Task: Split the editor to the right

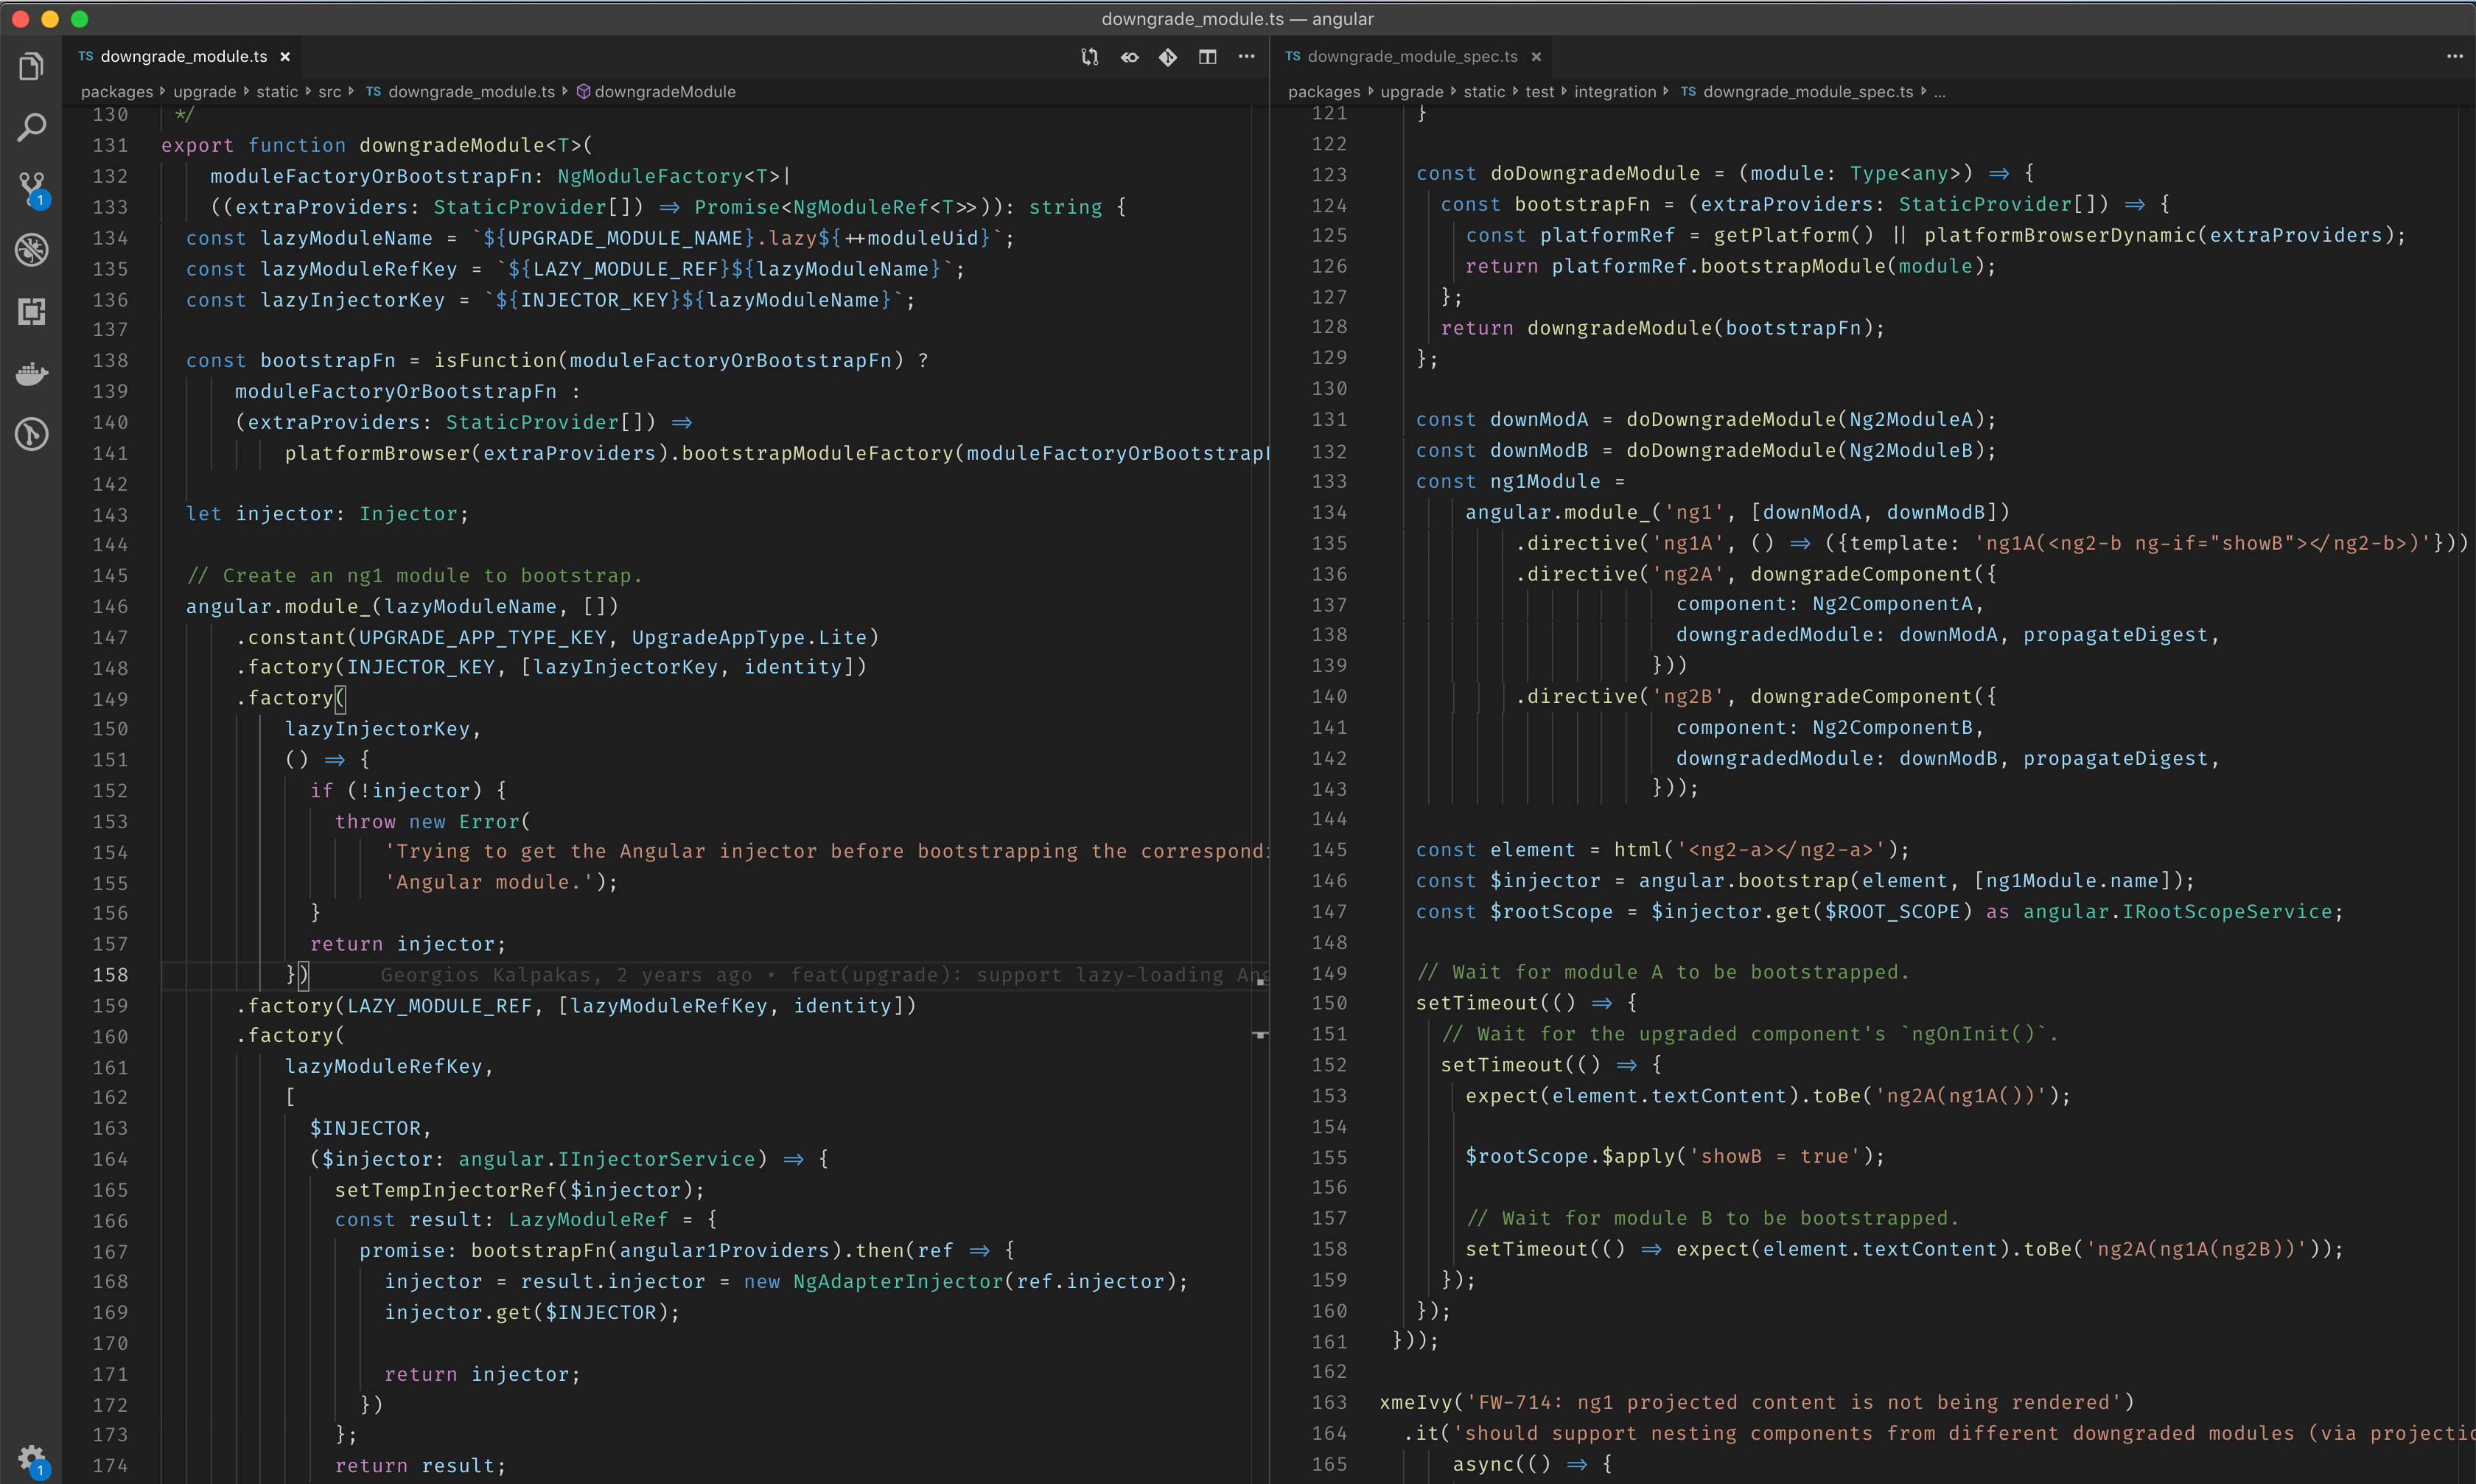Action: [1208, 57]
